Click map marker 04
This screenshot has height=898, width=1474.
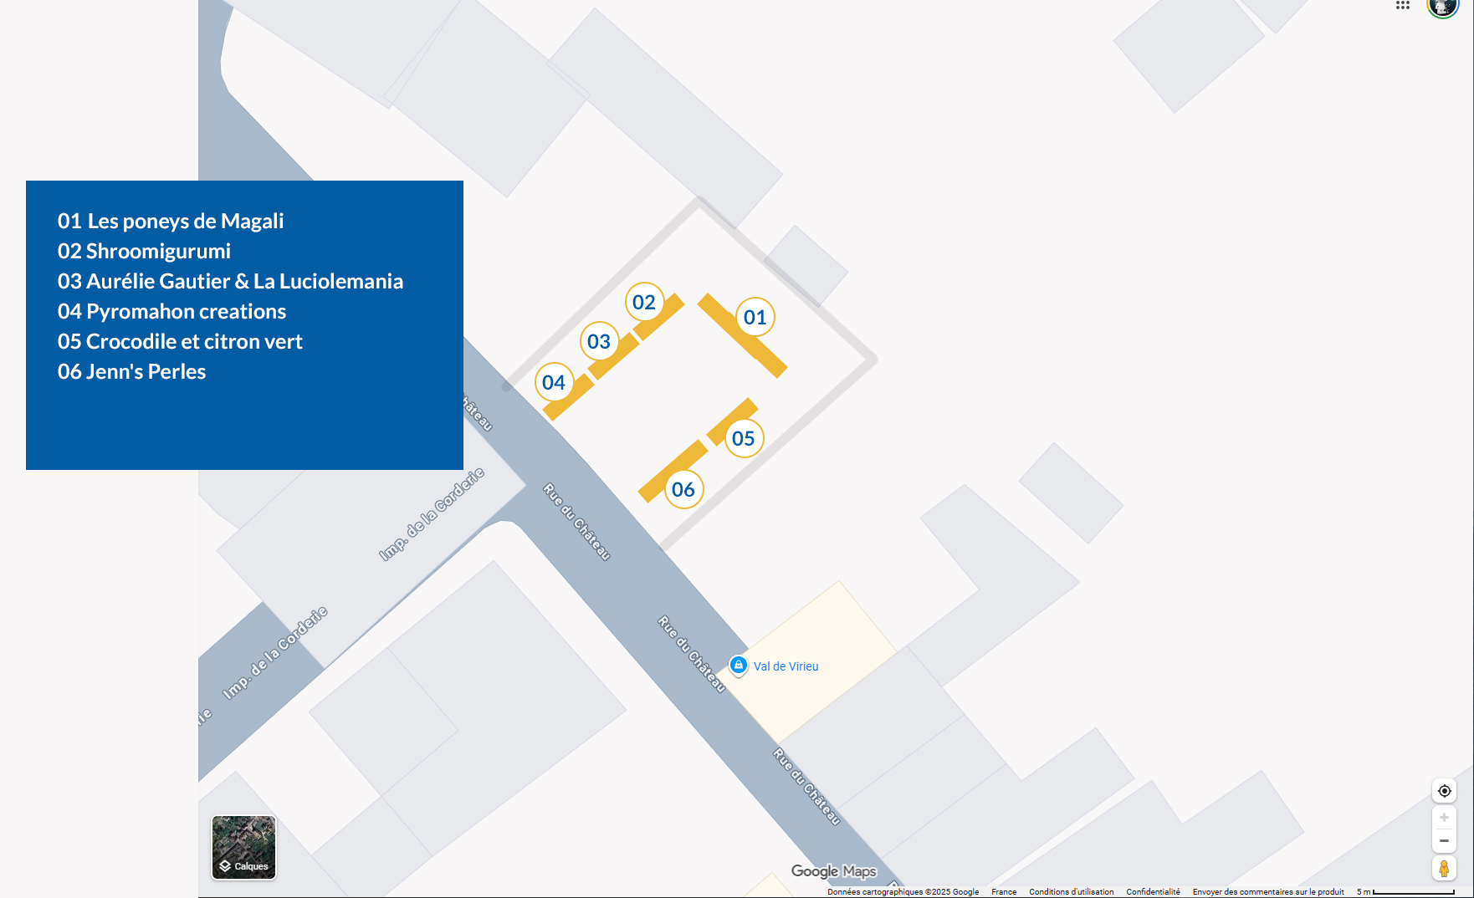point(554,382)
